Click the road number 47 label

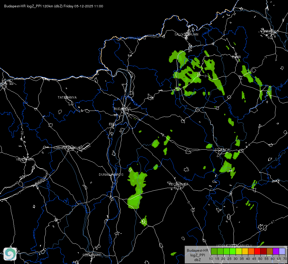(273, 222)
